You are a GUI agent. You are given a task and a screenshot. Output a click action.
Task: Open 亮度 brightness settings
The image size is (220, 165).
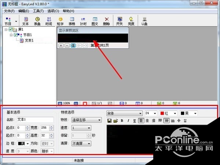point(131,21)
